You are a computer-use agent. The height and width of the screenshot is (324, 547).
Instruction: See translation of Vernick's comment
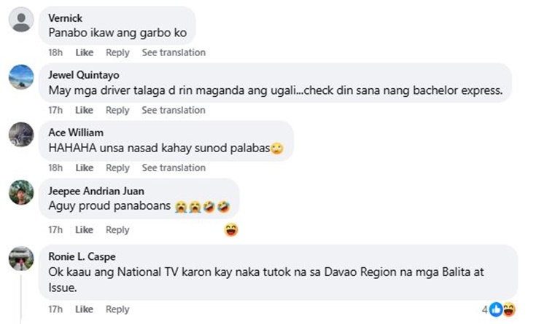click(174, 52)
